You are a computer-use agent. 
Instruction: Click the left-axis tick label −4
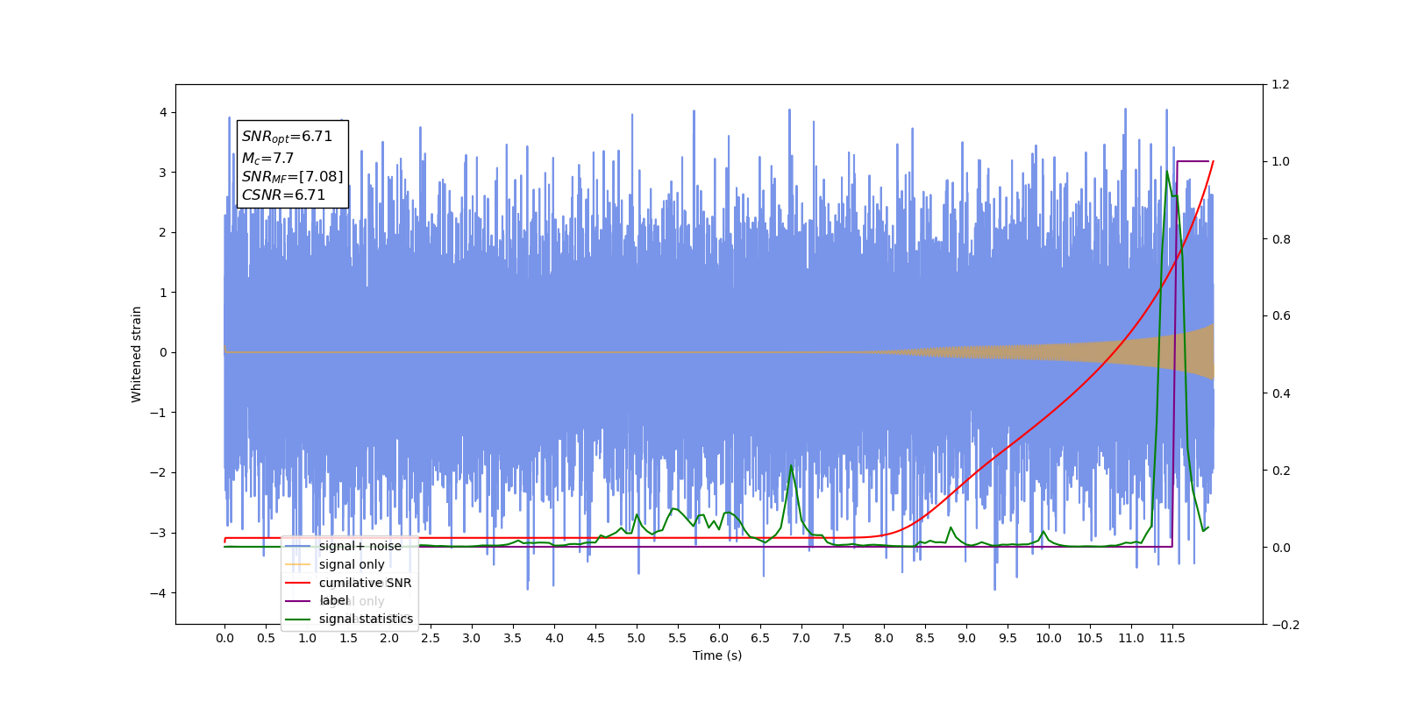159,593
